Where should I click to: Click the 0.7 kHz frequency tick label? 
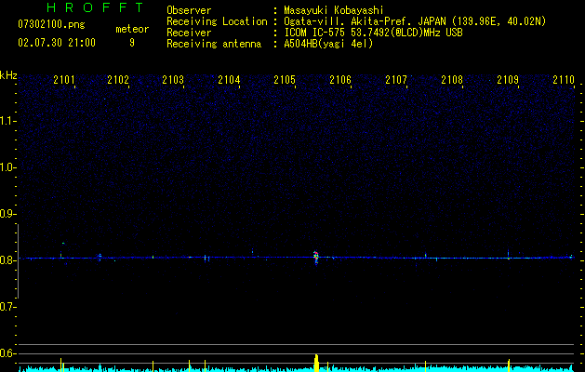[x=7, y=307]
